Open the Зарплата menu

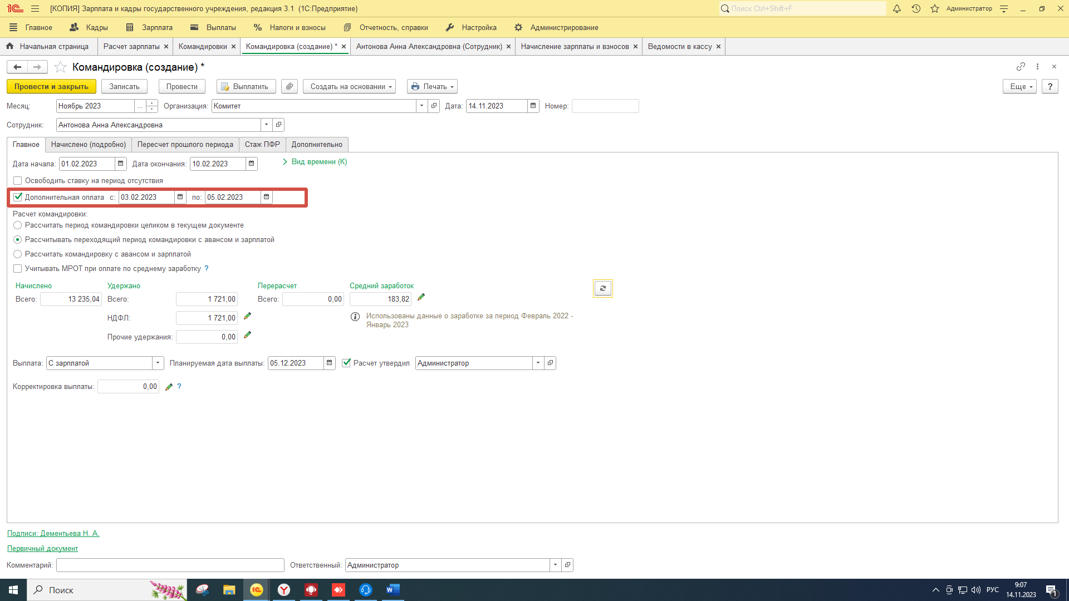(x=149, y=27)
